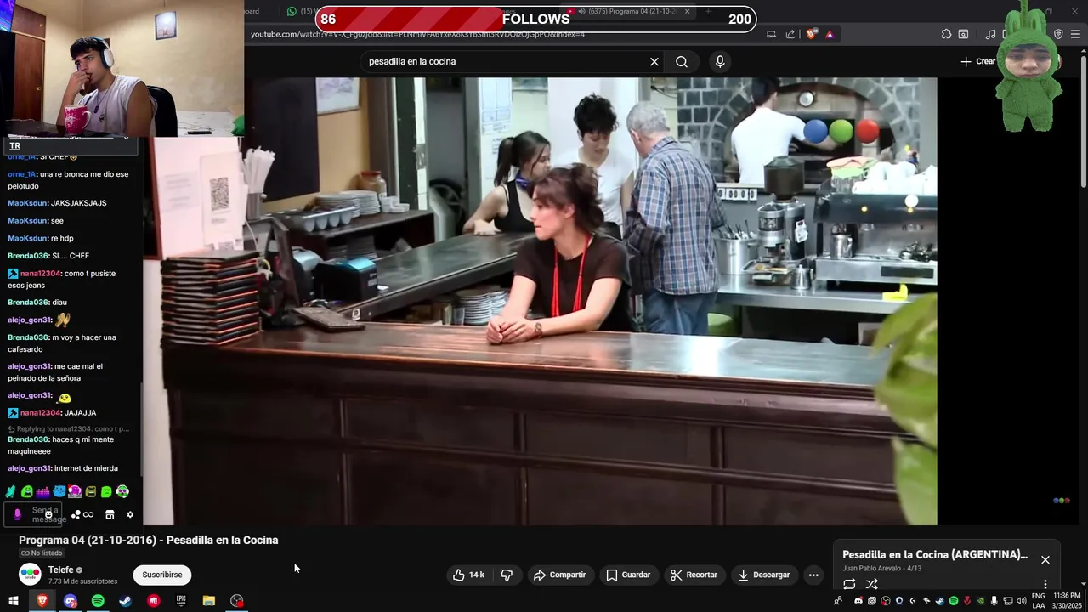Save video with the Guardar button
1088x612 pixels.
[x=628, y=575]
